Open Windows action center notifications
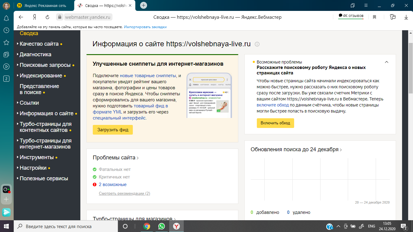This screenshot has height=232, width=413. click(404, 226)
